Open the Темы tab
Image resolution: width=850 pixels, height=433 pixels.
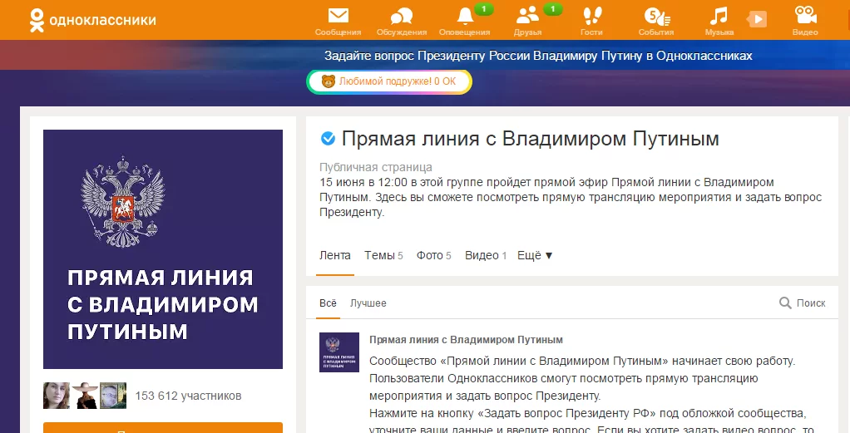pyautogui.click(x=383, y=255)
